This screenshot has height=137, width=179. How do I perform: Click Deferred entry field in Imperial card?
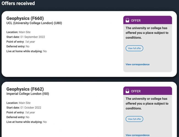[18, 117]
